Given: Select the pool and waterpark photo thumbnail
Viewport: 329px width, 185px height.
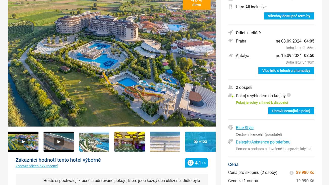Looking at the screenshot, I should pyautogui.click(x=94, y=142).
